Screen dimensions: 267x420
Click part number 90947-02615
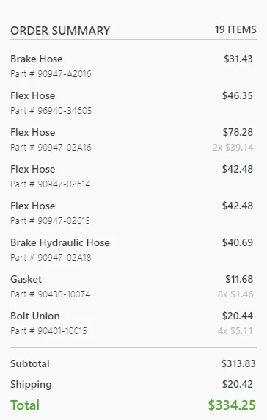click(51, 220)
